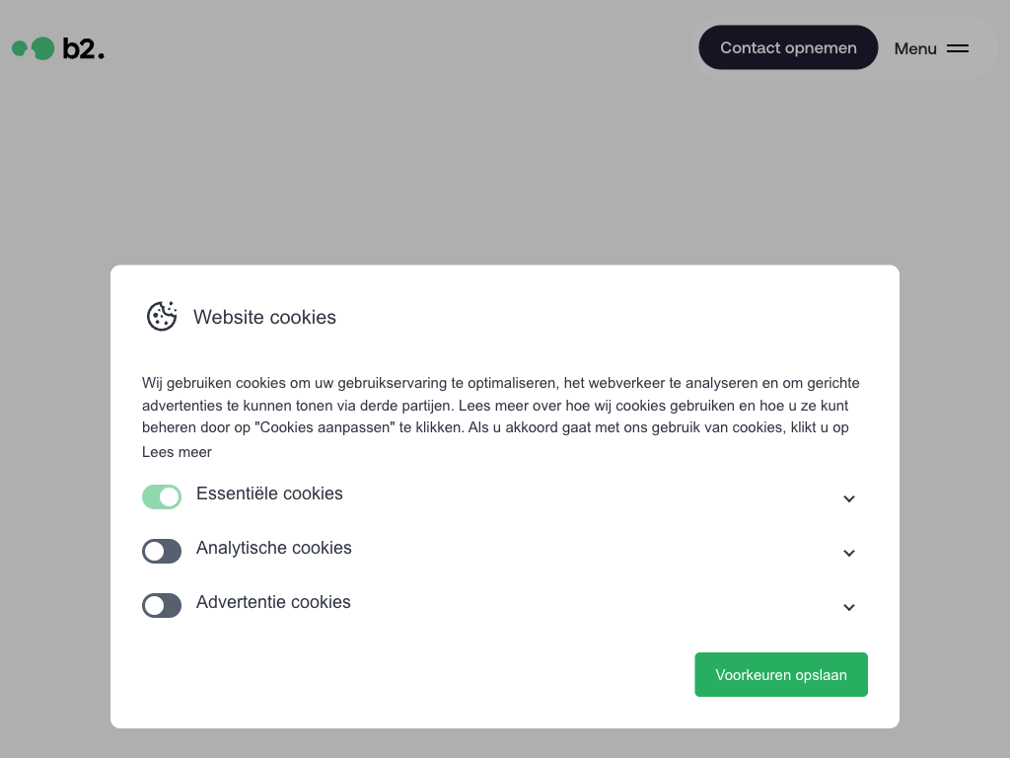Expand the Analytische cookies section arrow

point(848,553)
